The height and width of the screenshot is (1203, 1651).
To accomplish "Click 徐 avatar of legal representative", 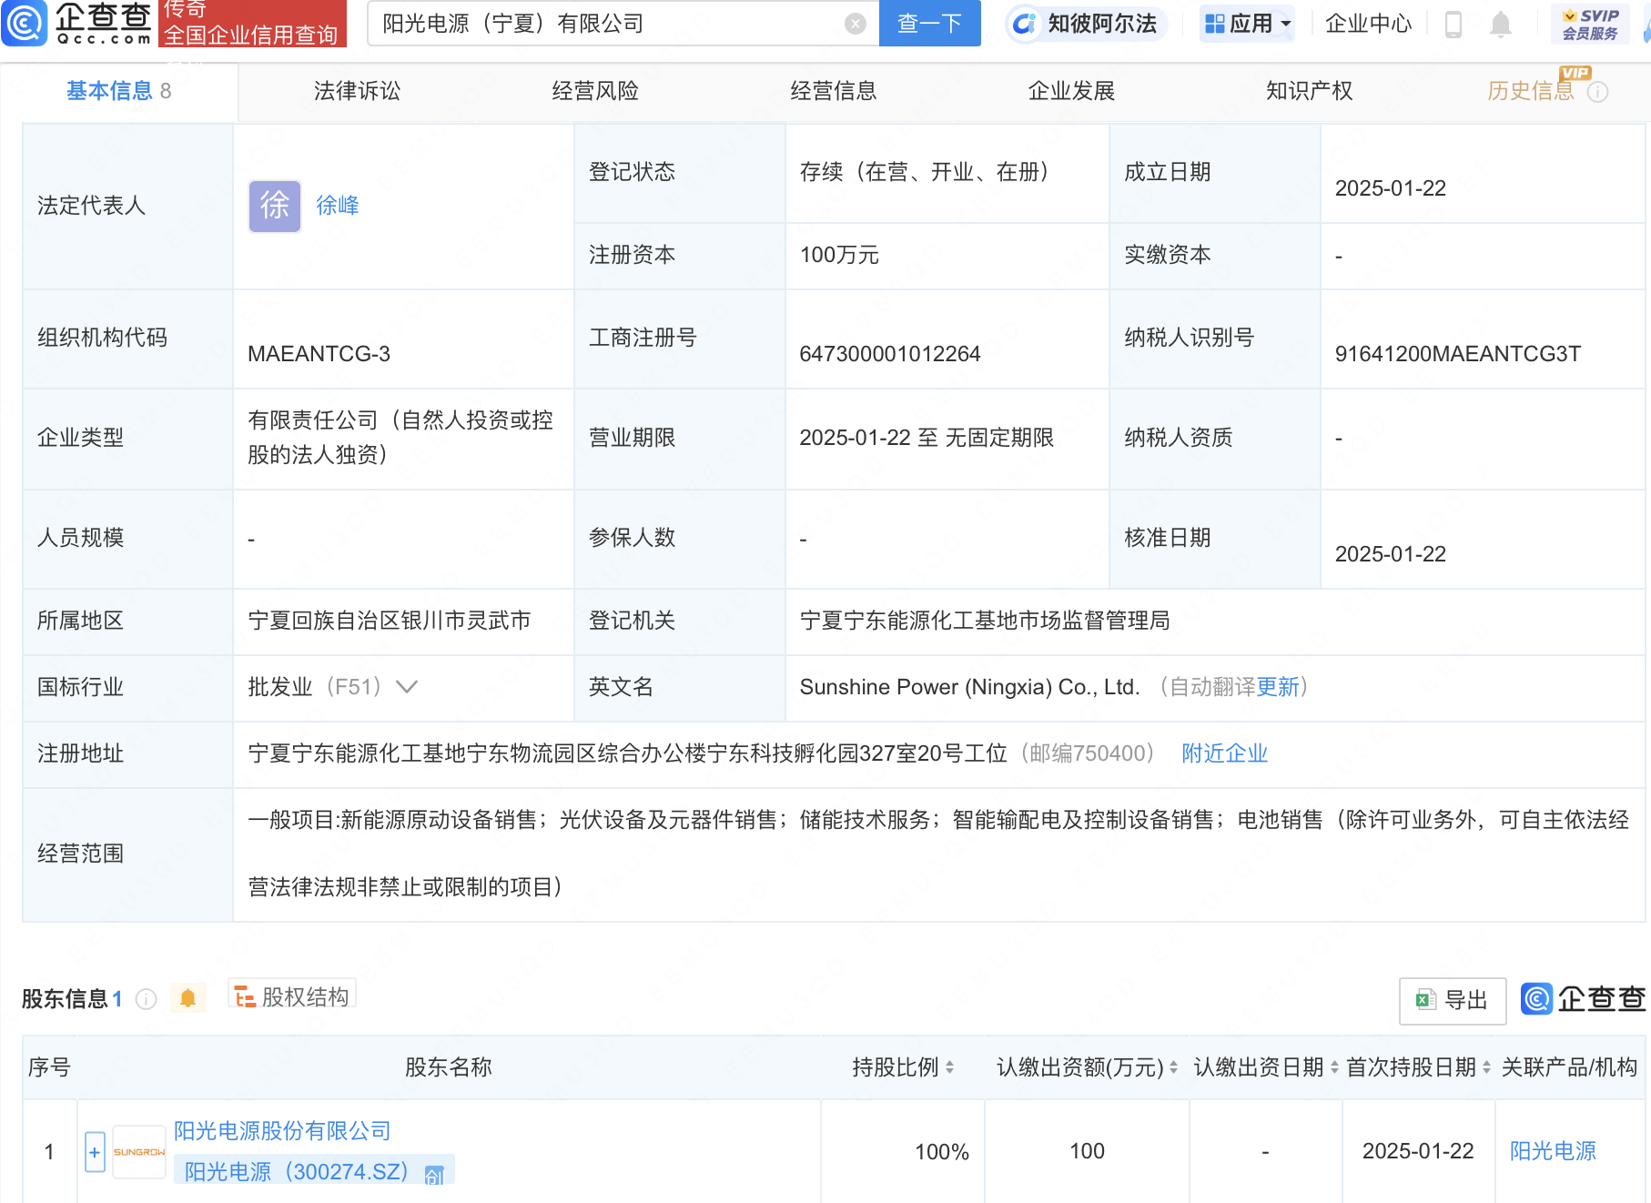I will coord(275,206).
